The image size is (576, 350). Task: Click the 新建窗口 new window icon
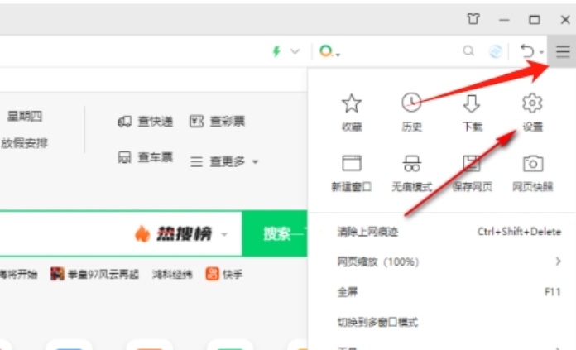coord(352,164)
